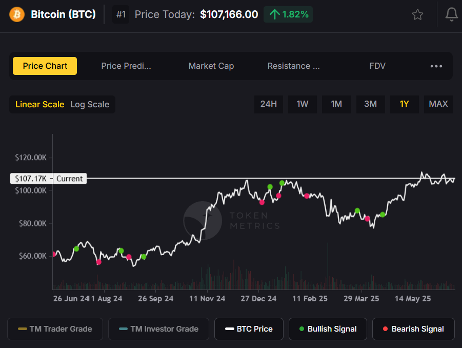Click the 26 Sep 24 date label

[x=155, y=299]
